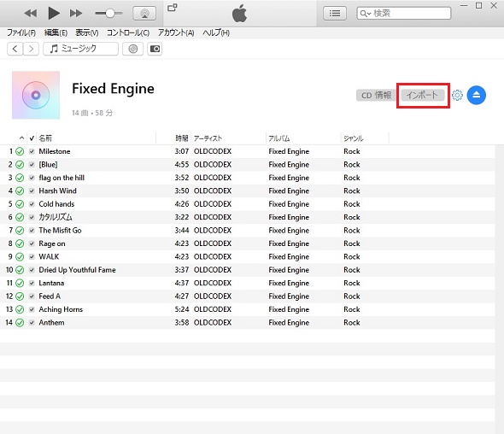Click Rock genre in Feed A row
The width and height of the screenshot is (504, 434).
pos(352,296)
